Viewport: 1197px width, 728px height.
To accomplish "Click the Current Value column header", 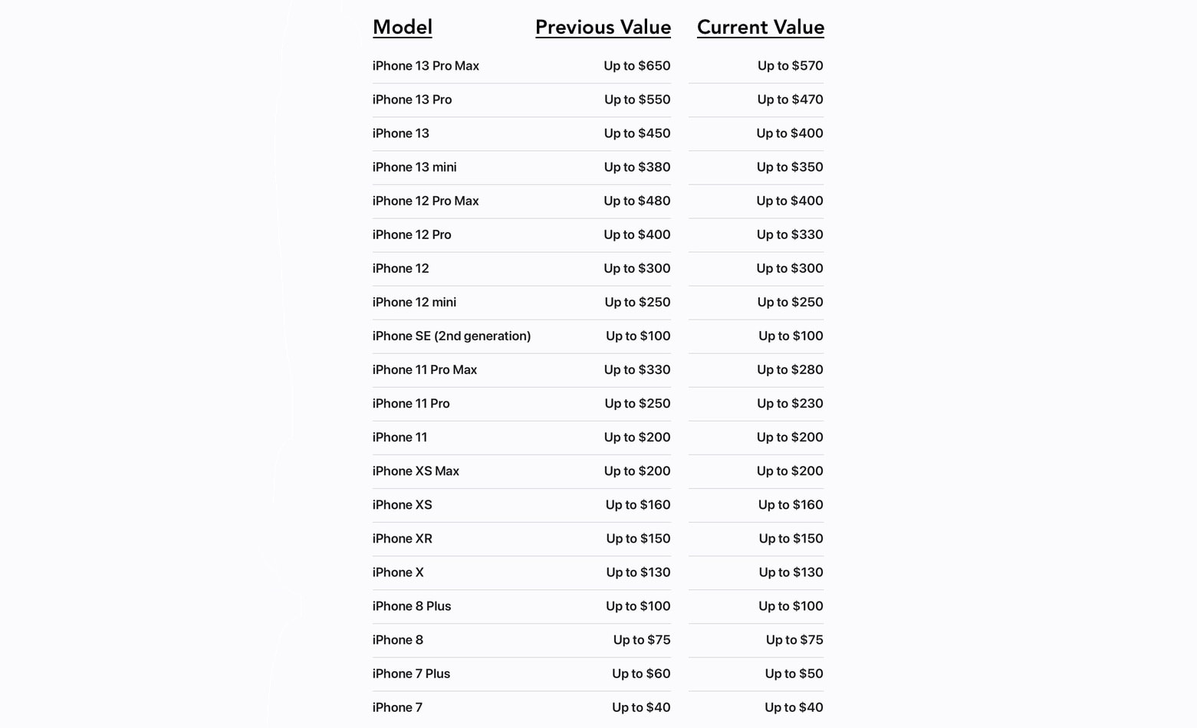I will tap(760, 28).
